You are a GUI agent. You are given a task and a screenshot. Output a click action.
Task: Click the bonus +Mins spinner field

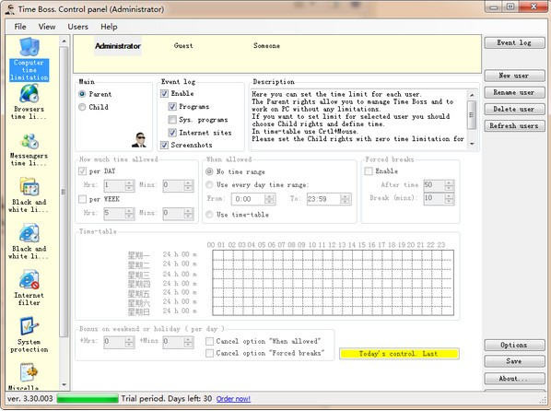tap(178, 342)
